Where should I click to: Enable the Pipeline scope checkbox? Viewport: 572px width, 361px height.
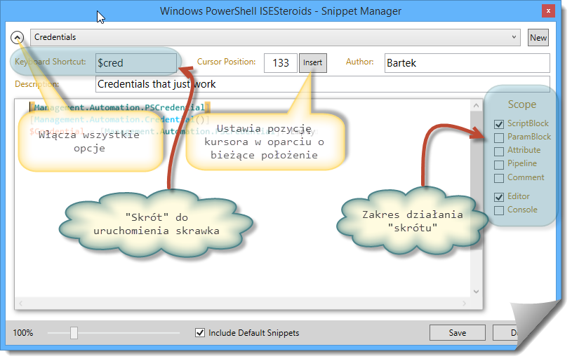pyautogui.click(x=499, y=164)
